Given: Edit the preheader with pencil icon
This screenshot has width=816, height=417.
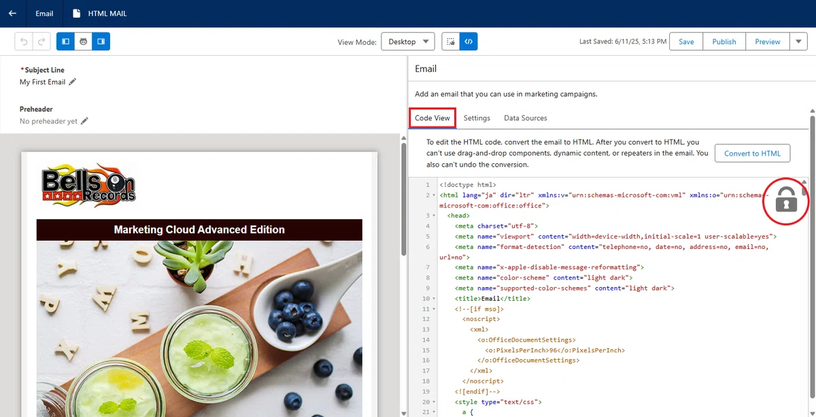Looking at the screenshot, I should tap(84, 121).
